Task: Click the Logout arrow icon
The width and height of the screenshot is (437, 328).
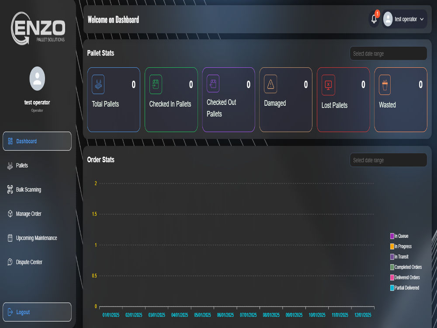Action: pos(10,312)
